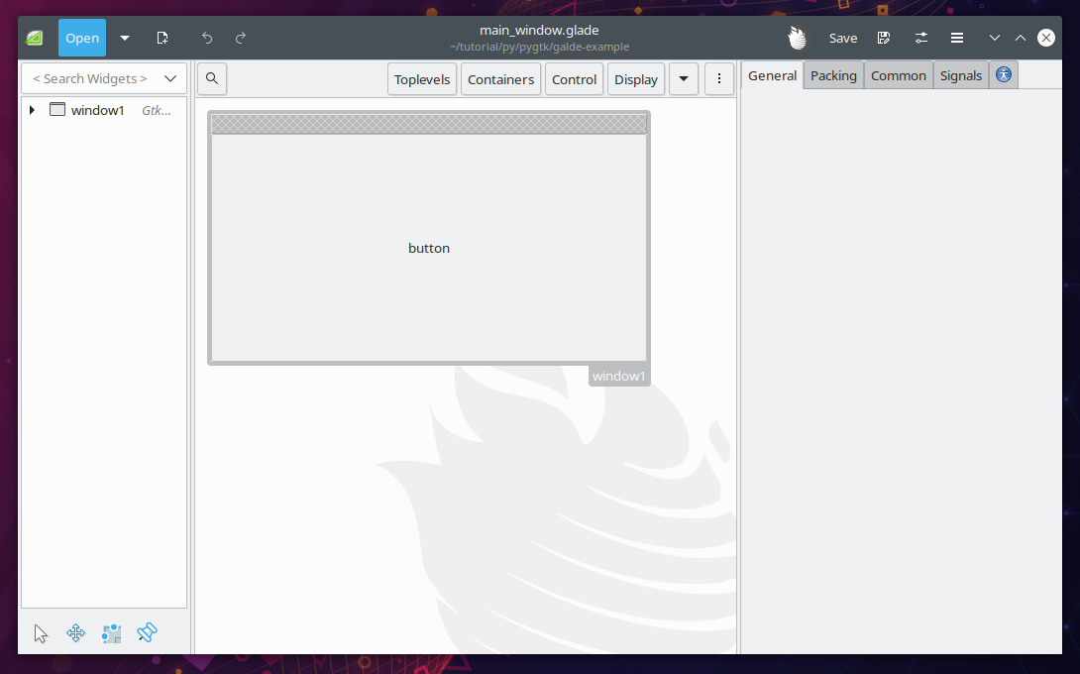Click the Save As floppy icon

pos(884,38)
